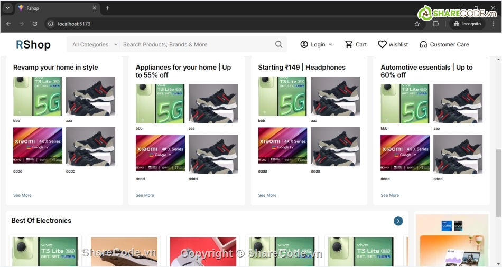502x267 pixels.
Task: Open the laptop promo banner beside Electronics
Action: (452, 240)
